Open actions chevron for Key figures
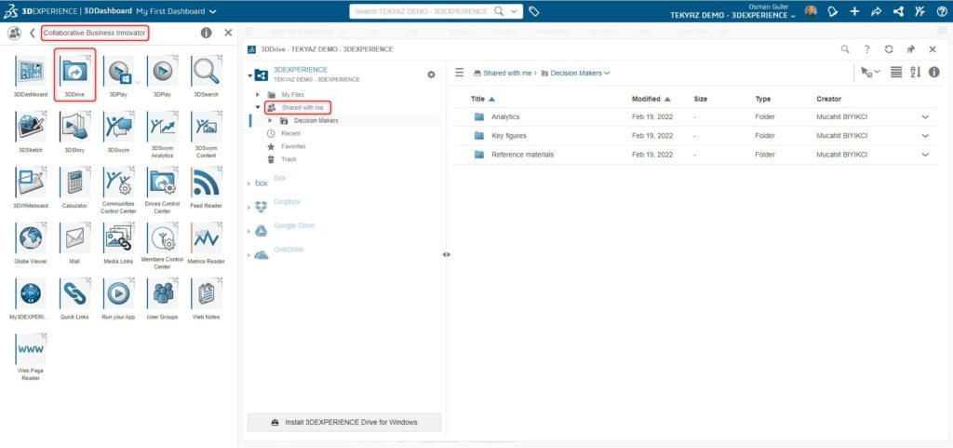Image resolution: width=953 pixels, height=448 pixels. [x=925, y=136]
